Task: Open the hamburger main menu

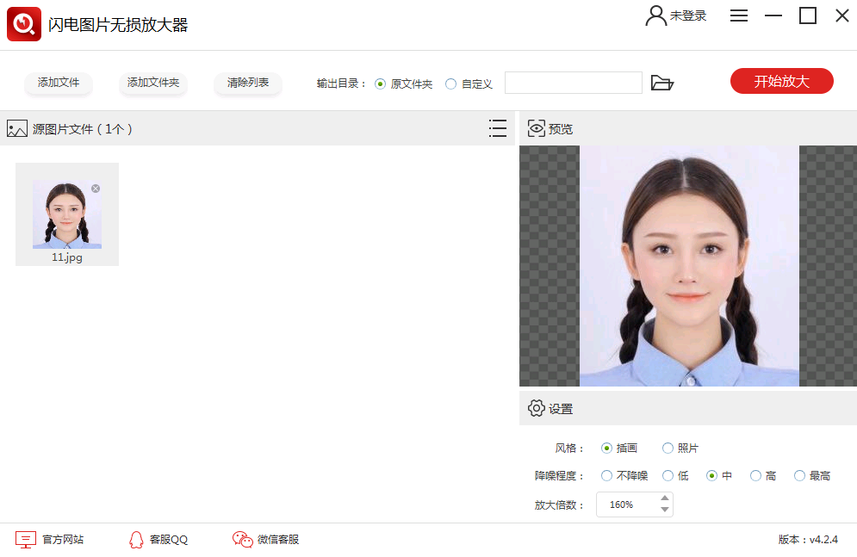Action: click(x=739, y=15)
